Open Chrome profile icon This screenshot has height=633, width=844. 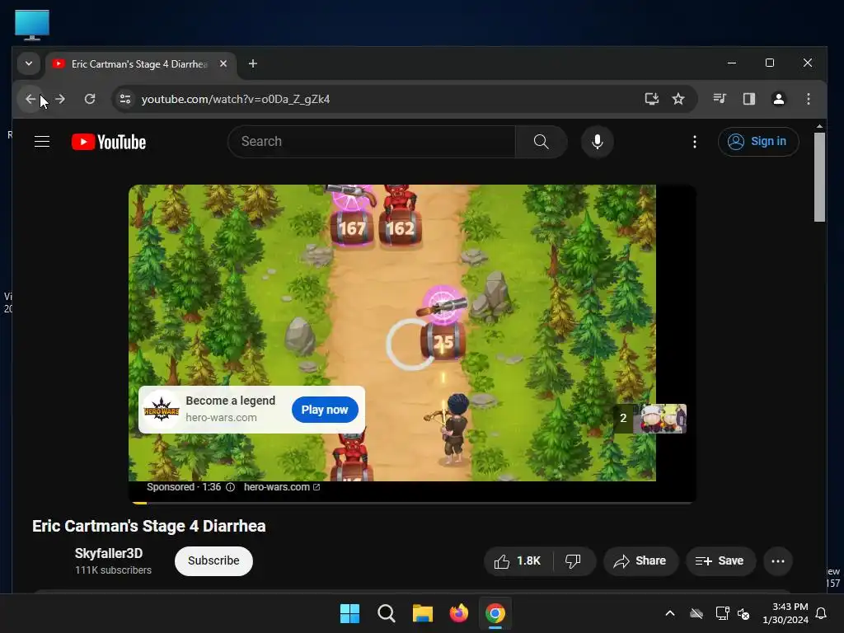tap(778, 99)
